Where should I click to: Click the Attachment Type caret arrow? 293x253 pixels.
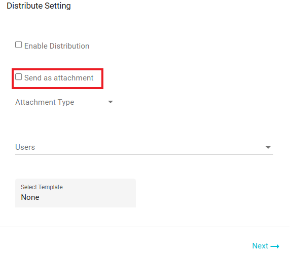[111, 102]
